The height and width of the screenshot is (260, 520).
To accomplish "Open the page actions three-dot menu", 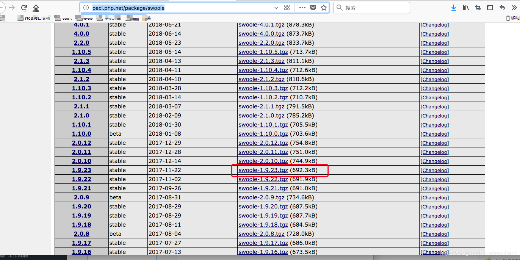I will click(302, 8).
